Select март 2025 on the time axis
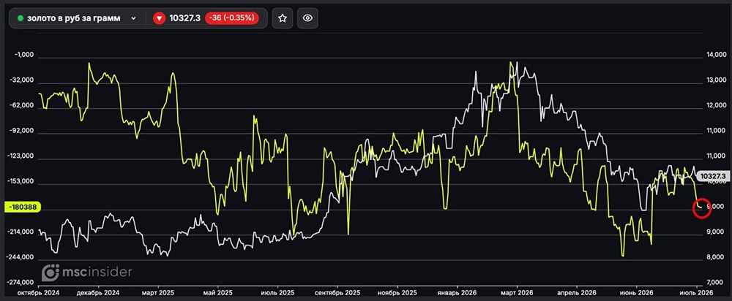Screen dimensions: 732x301 point(157,293)
